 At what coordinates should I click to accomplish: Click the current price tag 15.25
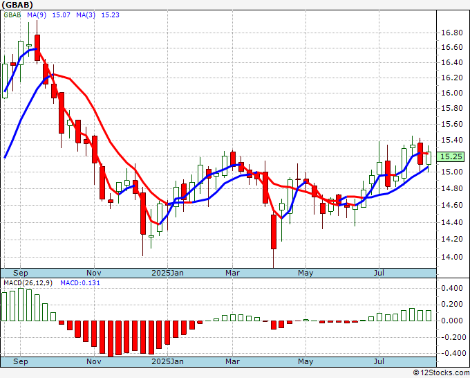click(x=451, y=156)
